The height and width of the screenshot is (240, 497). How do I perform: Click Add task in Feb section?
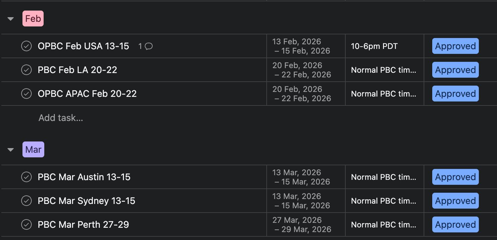61,118
